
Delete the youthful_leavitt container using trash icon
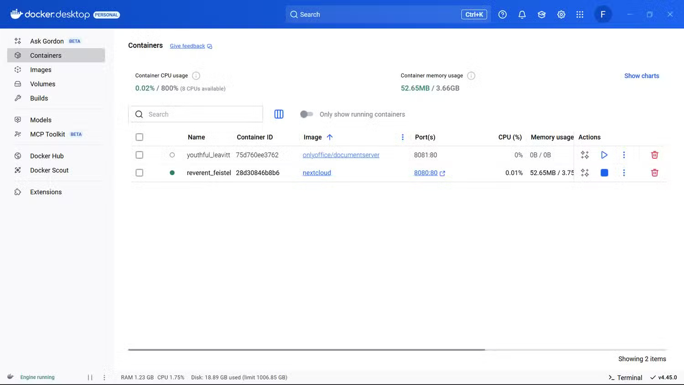click(x=654, y=155)
